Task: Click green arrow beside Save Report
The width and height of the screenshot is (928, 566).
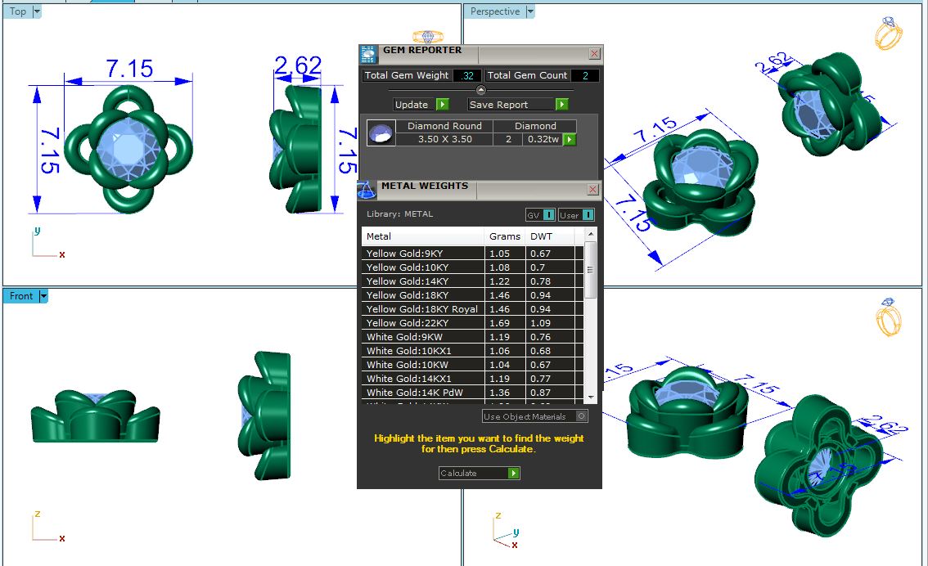Action: click(561, 105)
